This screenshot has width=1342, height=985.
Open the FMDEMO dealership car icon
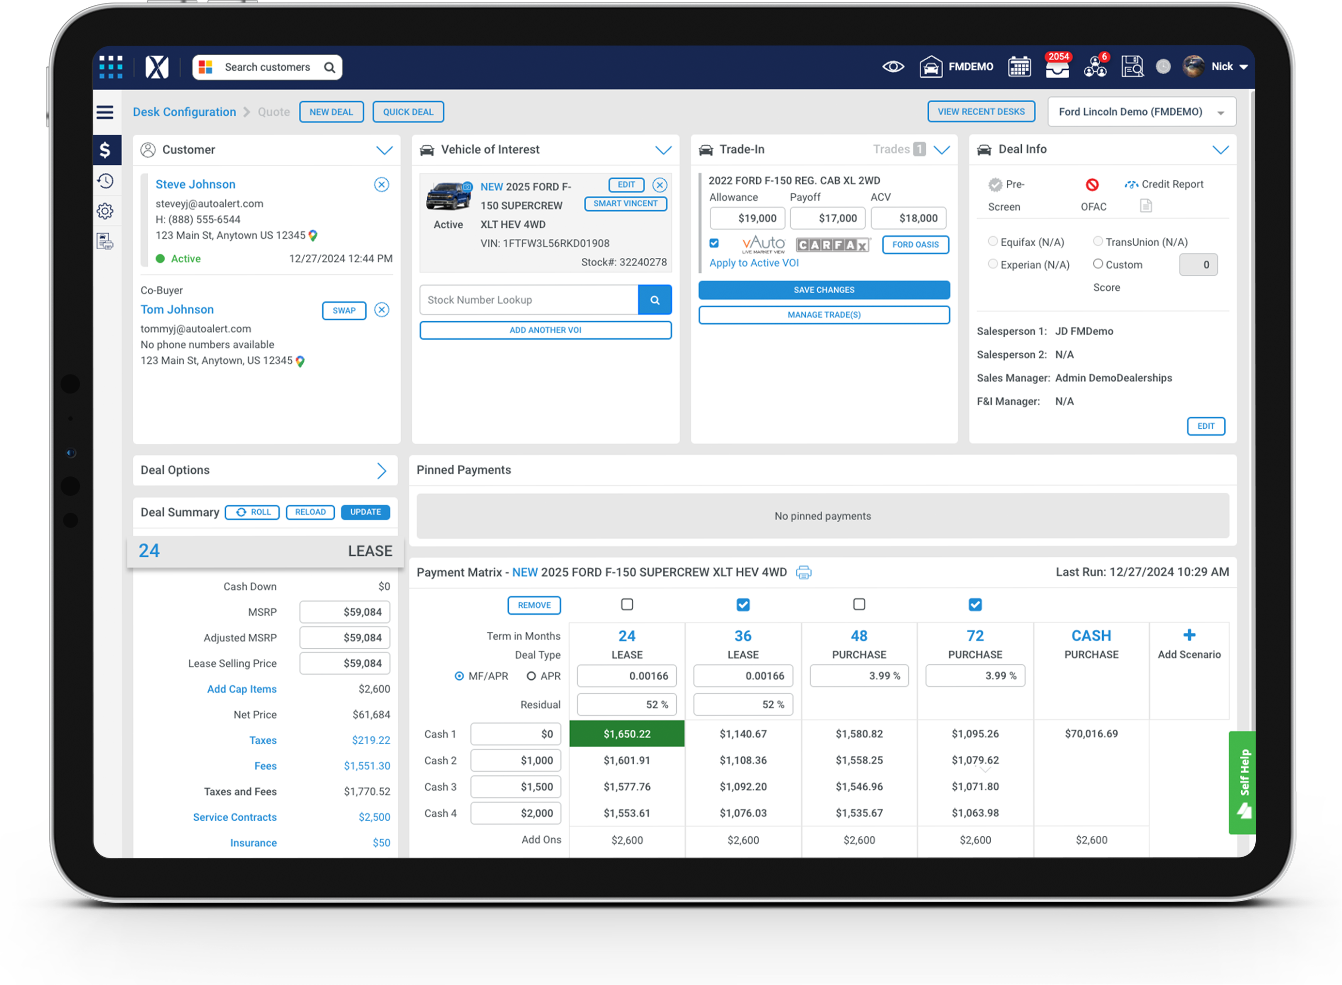pos(930,67)
